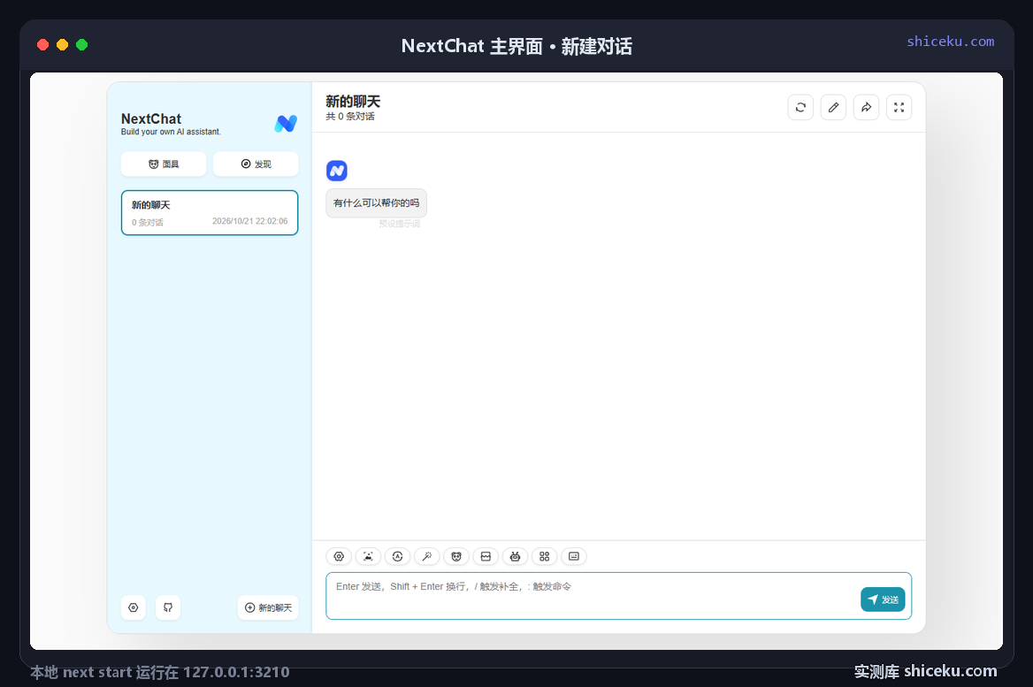
Task: Select the 新的聊天 conversation in sidebar list
Action: coord(210,213)
